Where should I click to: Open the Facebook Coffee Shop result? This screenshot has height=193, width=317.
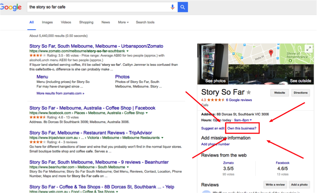click(92, 108)
